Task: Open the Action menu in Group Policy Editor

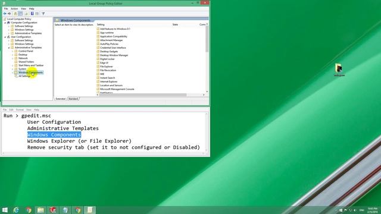Action: click(14, 9)
